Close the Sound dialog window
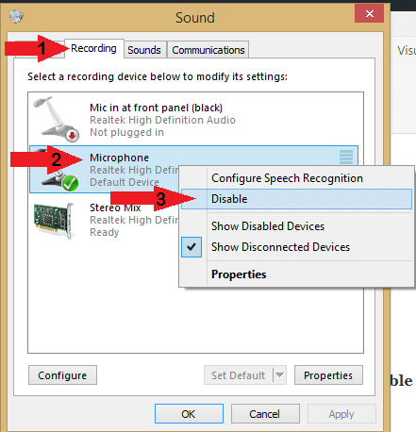This screenshot has width=416, height=432. coord(370,13)
